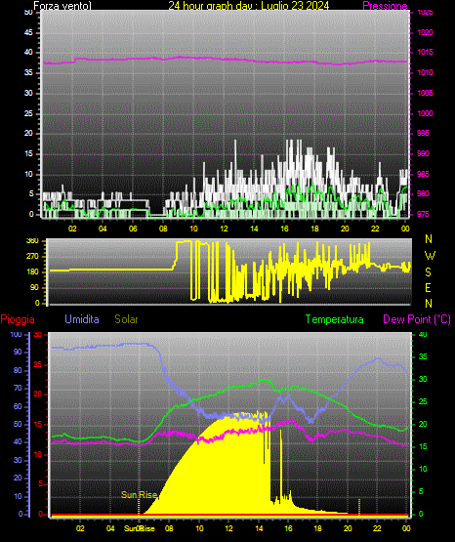
Task: Click the 35 value on temperature axis
Action: [423, 356]
